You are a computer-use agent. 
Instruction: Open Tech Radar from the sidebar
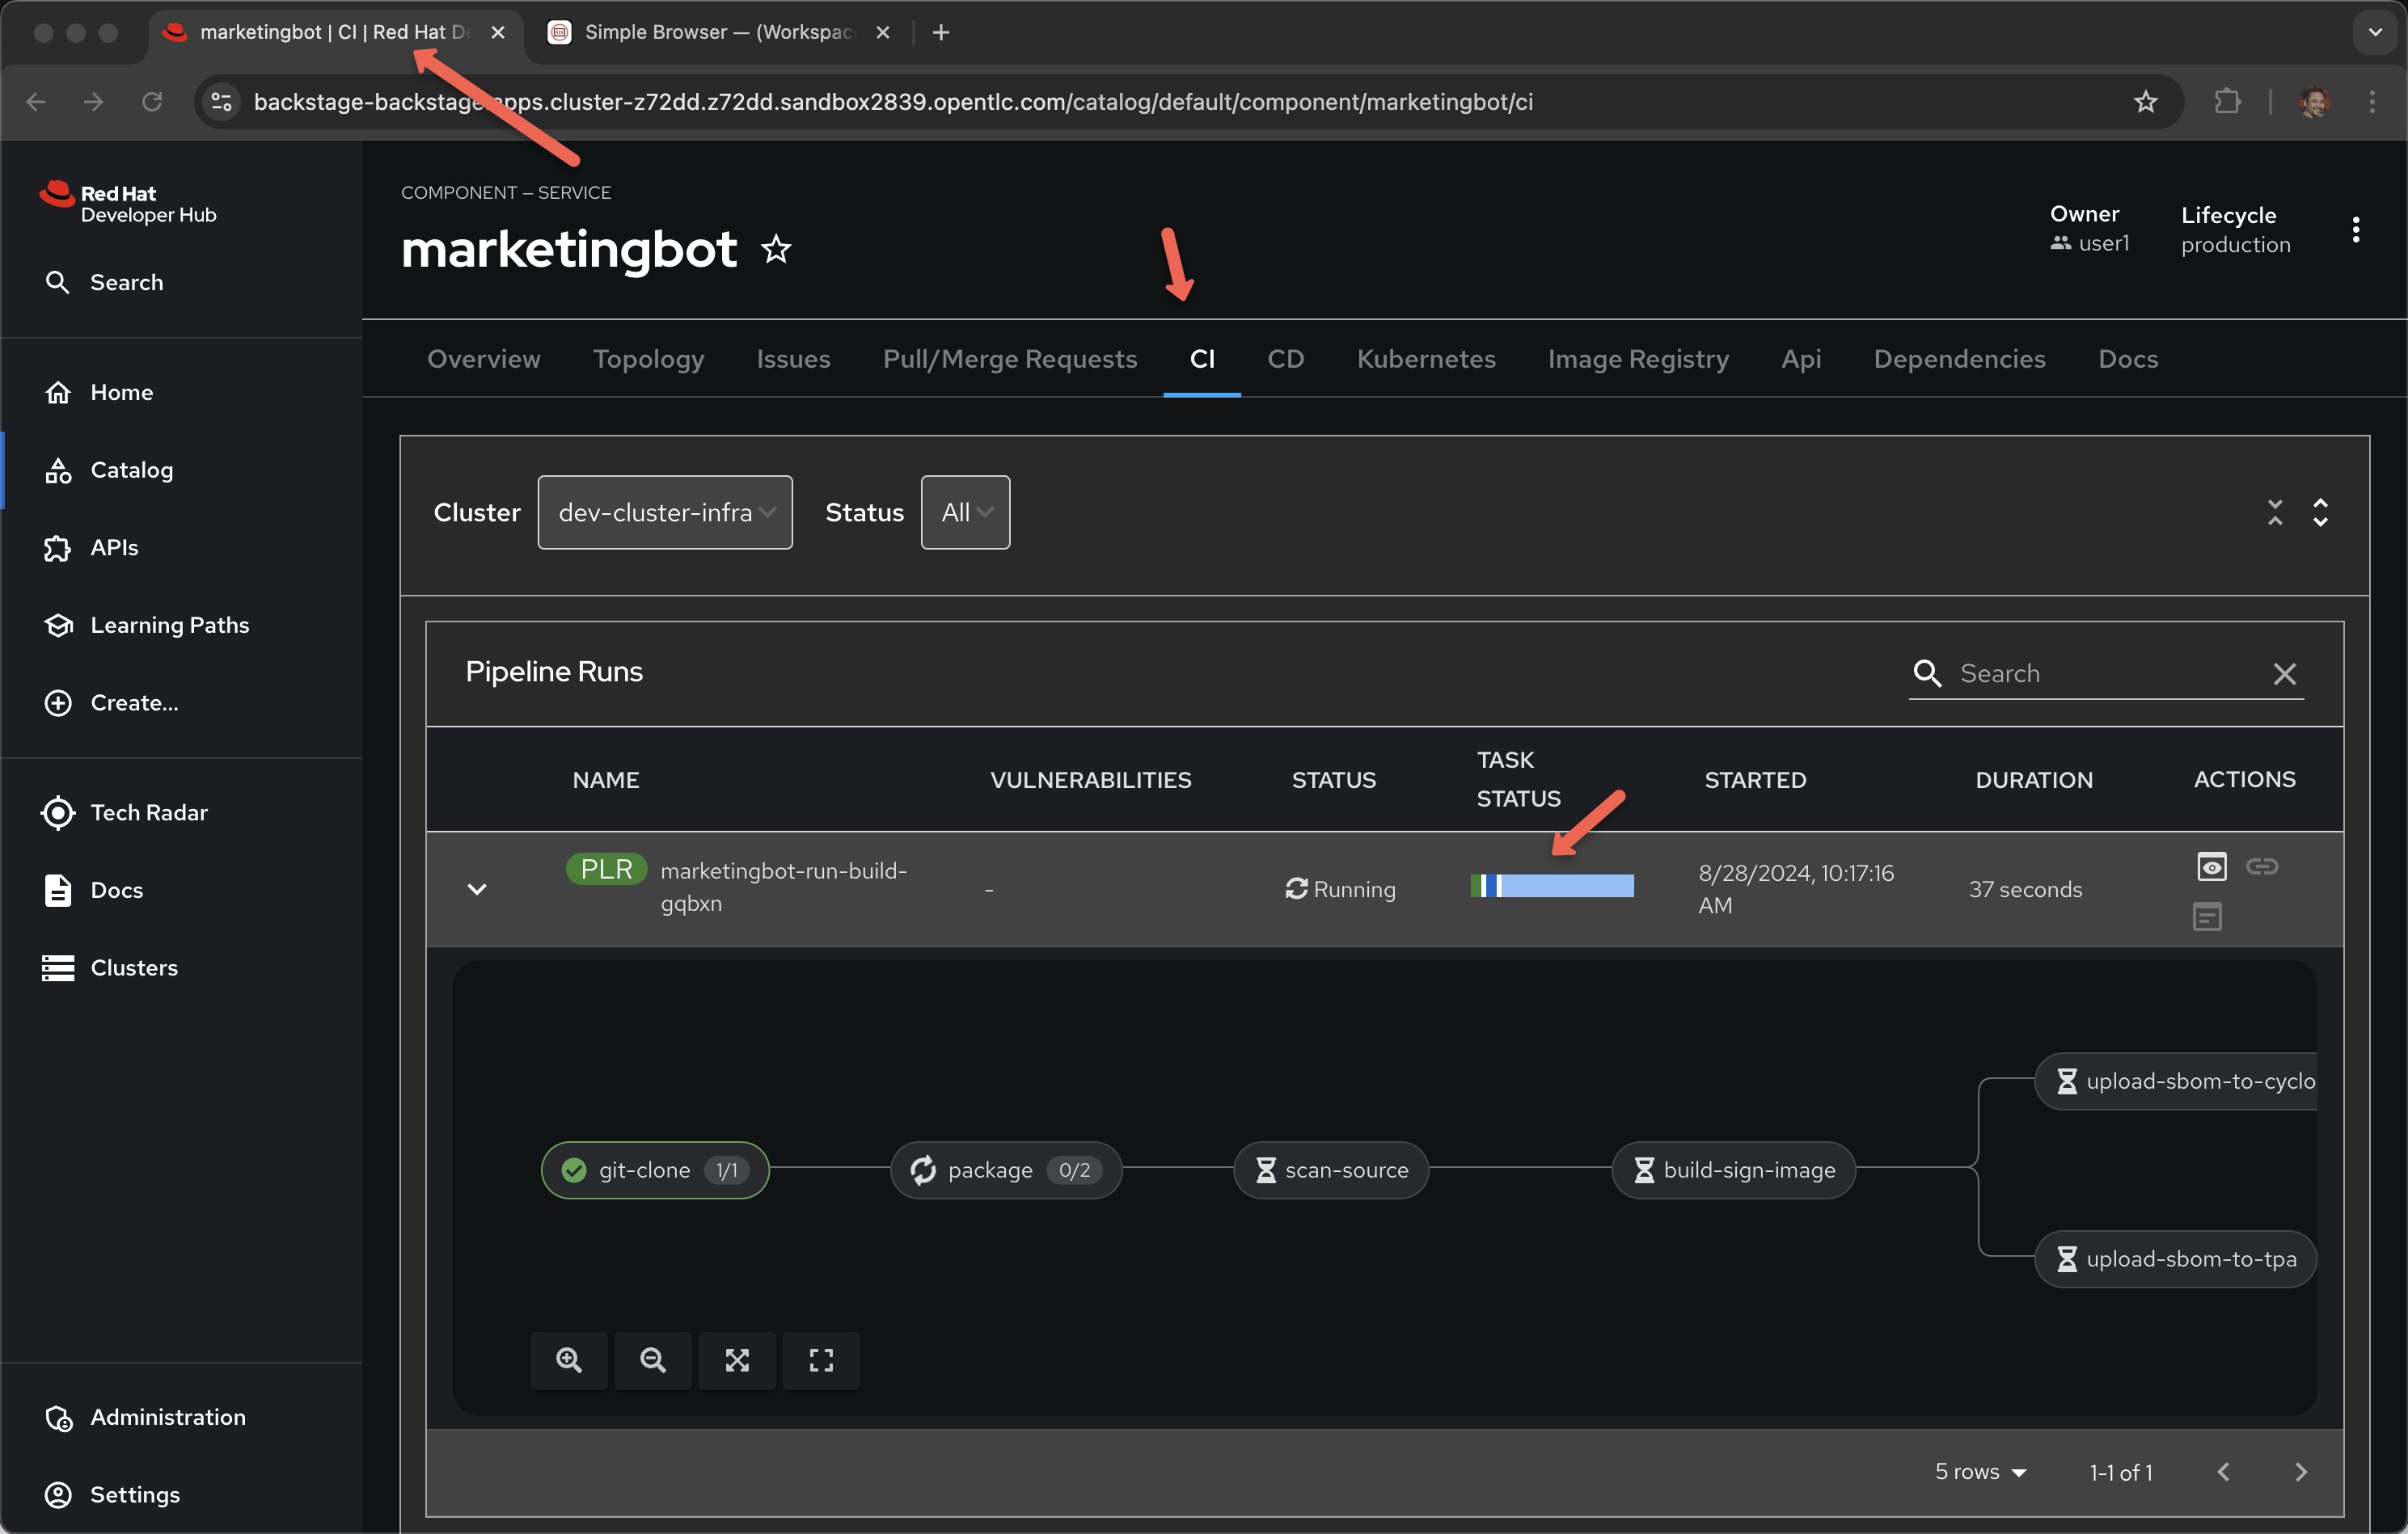[149, 812]
